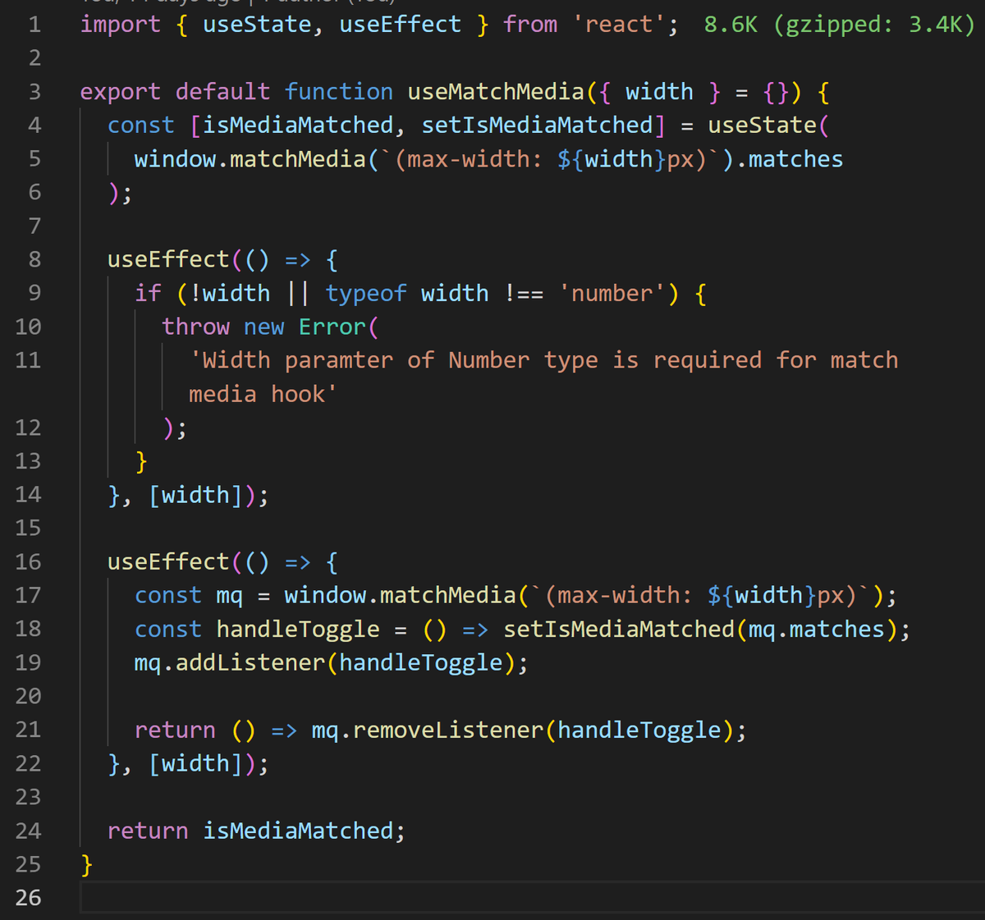This screenshot has width=985, height=920.
Task: Click line number 1 in the gutter
Action: click(x=34, y=25)
